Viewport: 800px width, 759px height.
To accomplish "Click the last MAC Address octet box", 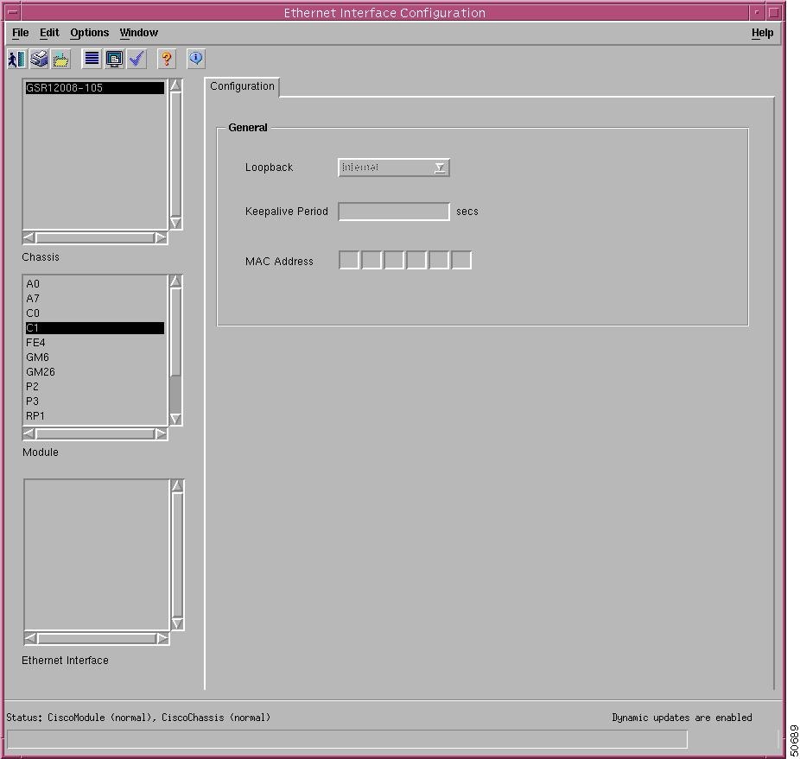I will tap(461, 260).
